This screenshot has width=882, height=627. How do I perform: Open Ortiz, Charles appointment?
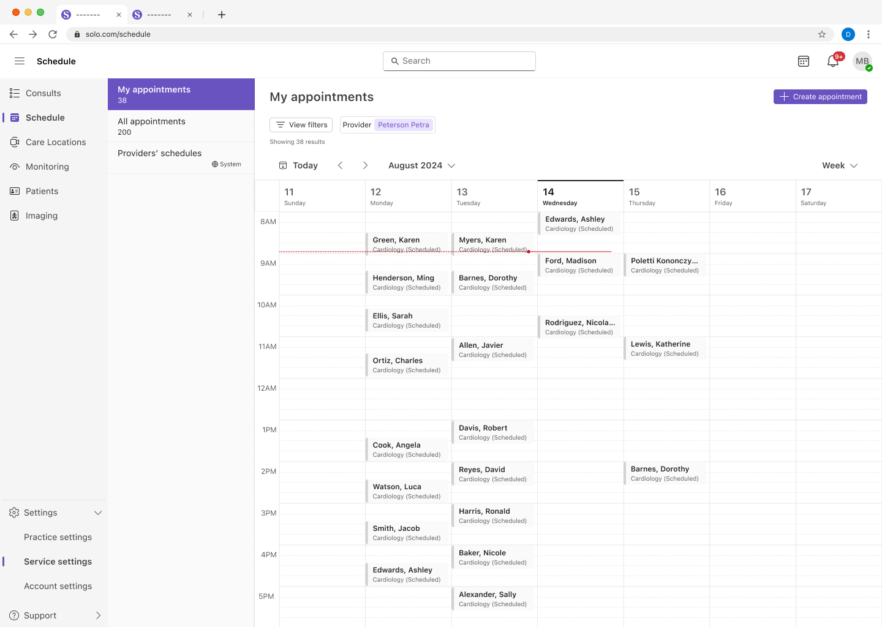(407, 364)
